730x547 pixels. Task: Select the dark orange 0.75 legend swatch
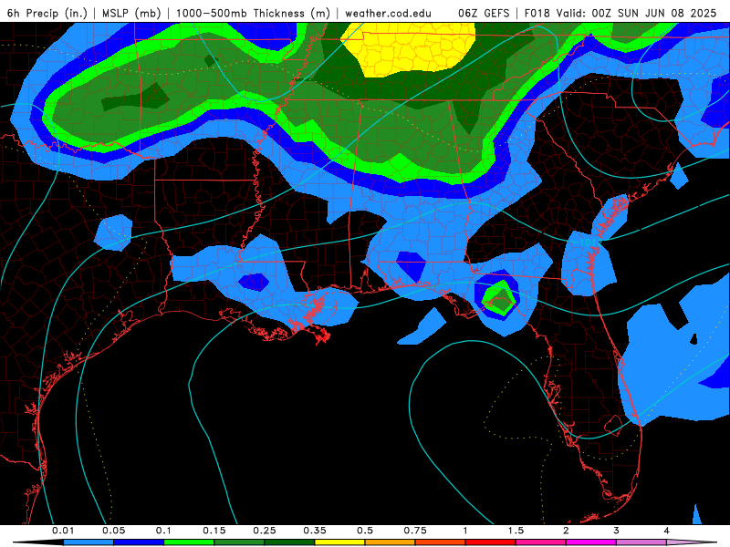tap(441, 542)
